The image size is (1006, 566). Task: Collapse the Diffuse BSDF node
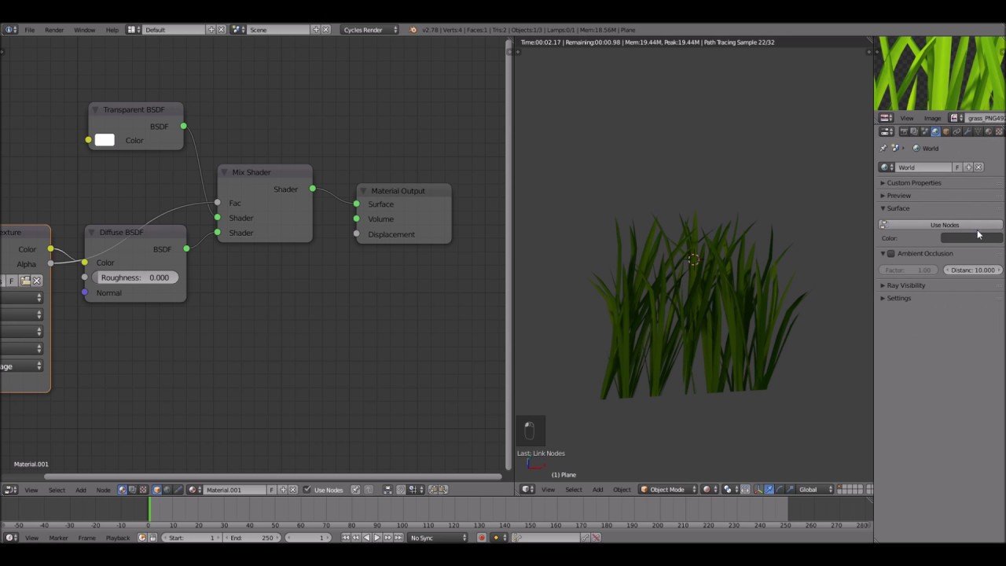92,233
